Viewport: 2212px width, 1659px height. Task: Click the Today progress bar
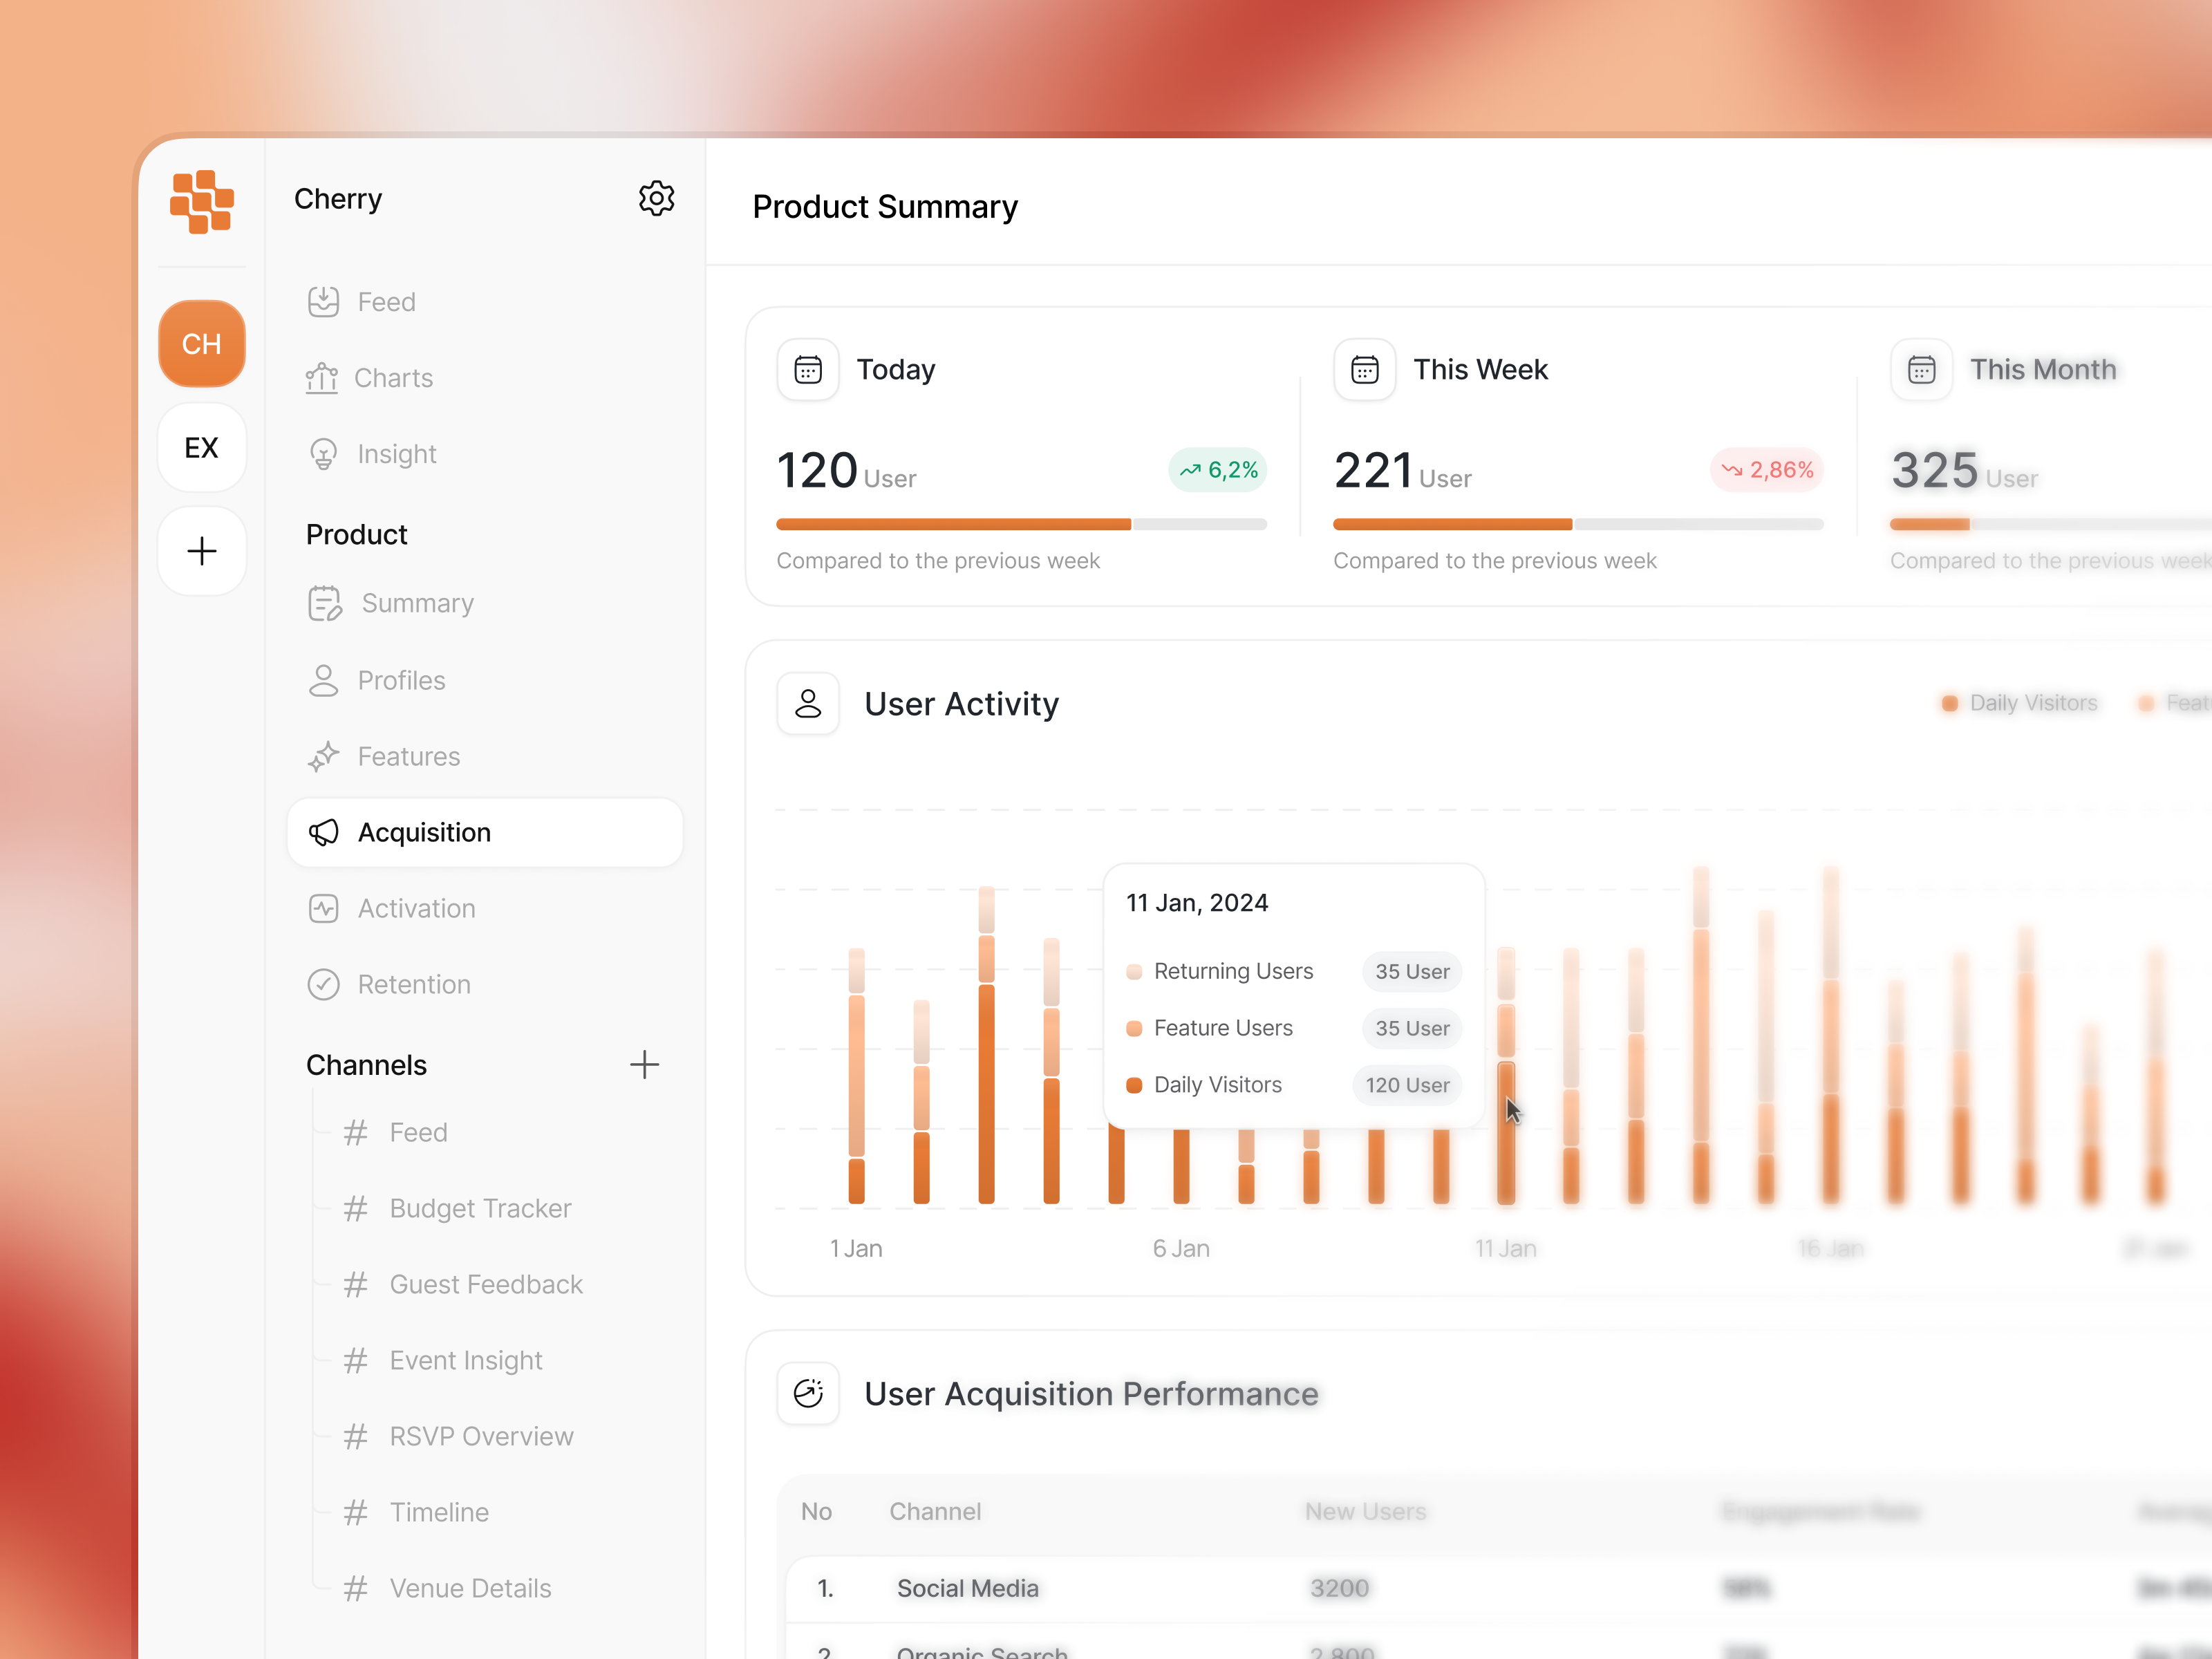coord(1021,524)
